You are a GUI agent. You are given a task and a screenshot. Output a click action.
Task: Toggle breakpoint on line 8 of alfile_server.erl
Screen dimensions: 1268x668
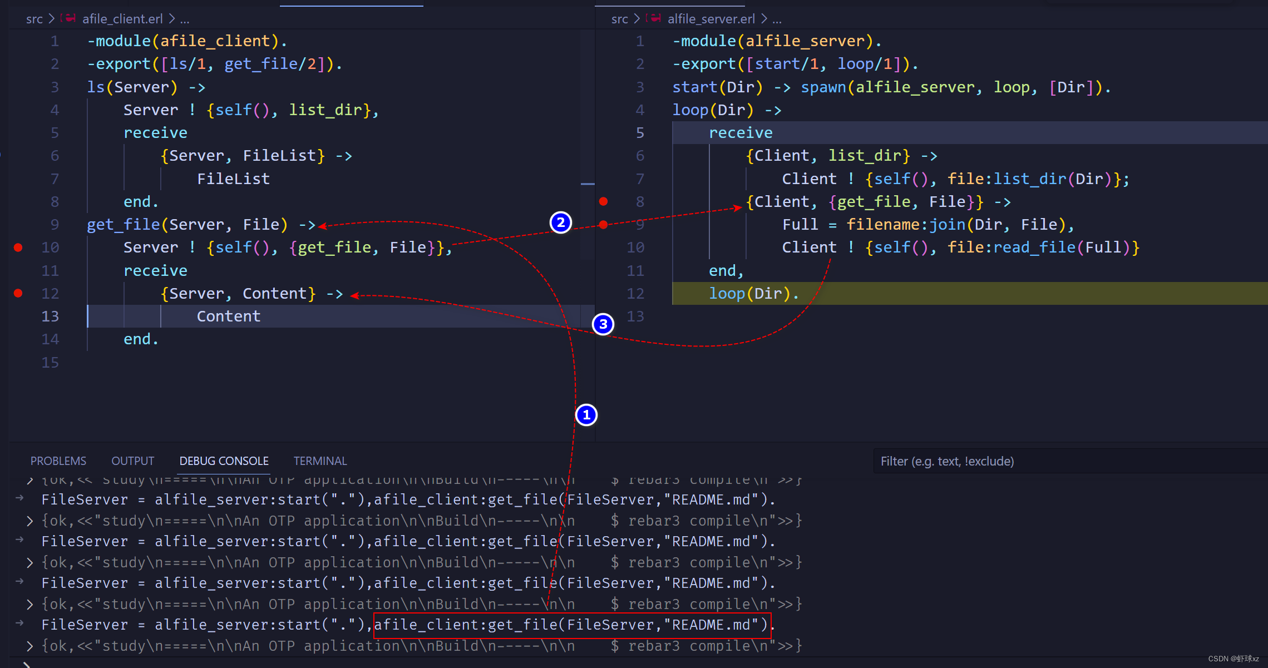[604, 201]
